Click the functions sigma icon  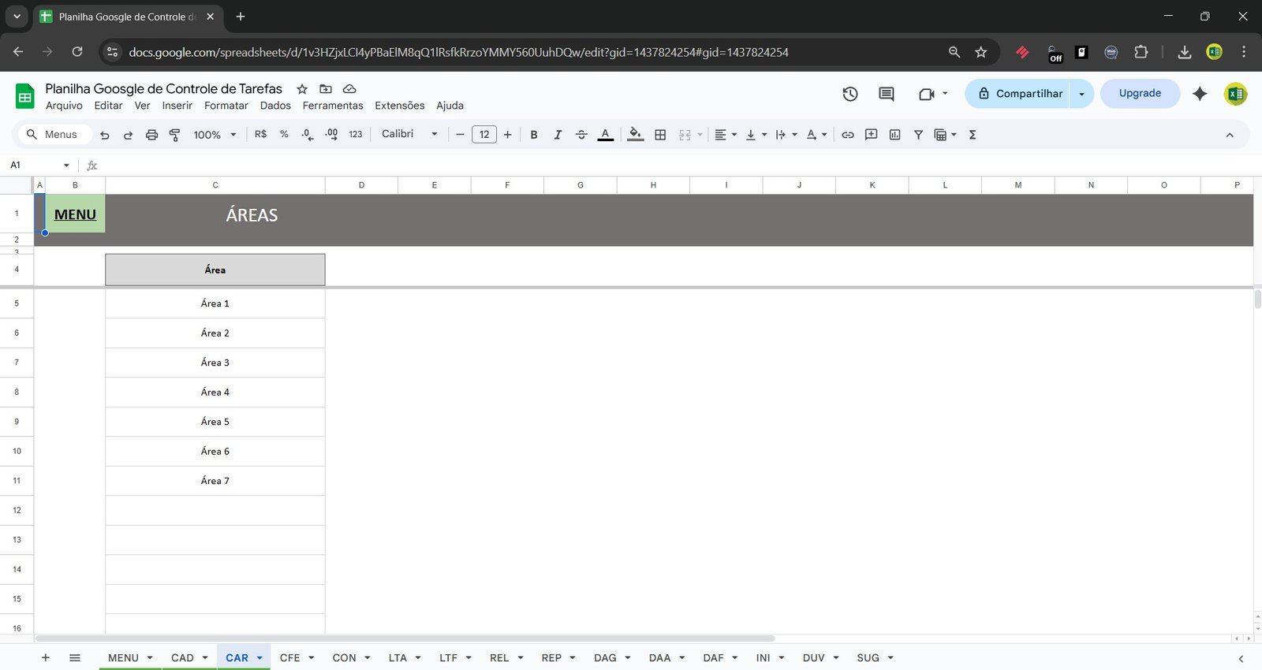[973, 135]
